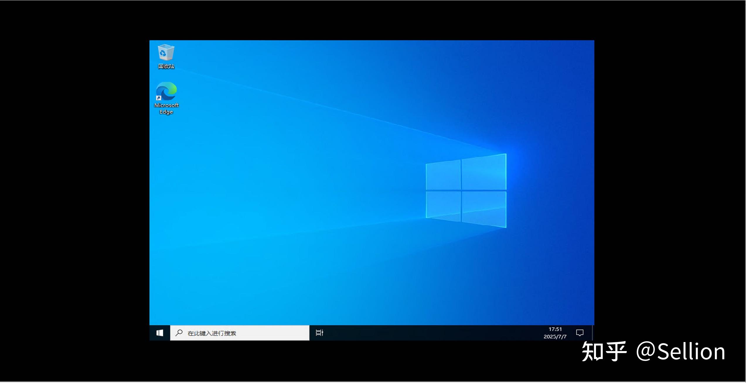
Task: Click the placeholder text 在此键入进行搜索
Action: pos(213,333)
